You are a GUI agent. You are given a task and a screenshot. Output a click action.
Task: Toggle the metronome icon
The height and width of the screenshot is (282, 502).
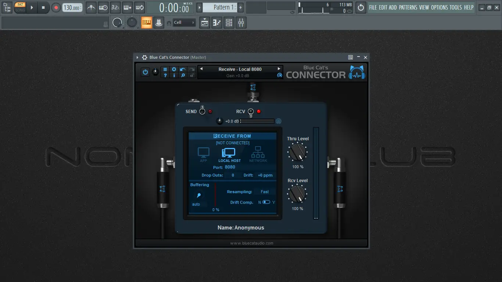coord(91,7)
